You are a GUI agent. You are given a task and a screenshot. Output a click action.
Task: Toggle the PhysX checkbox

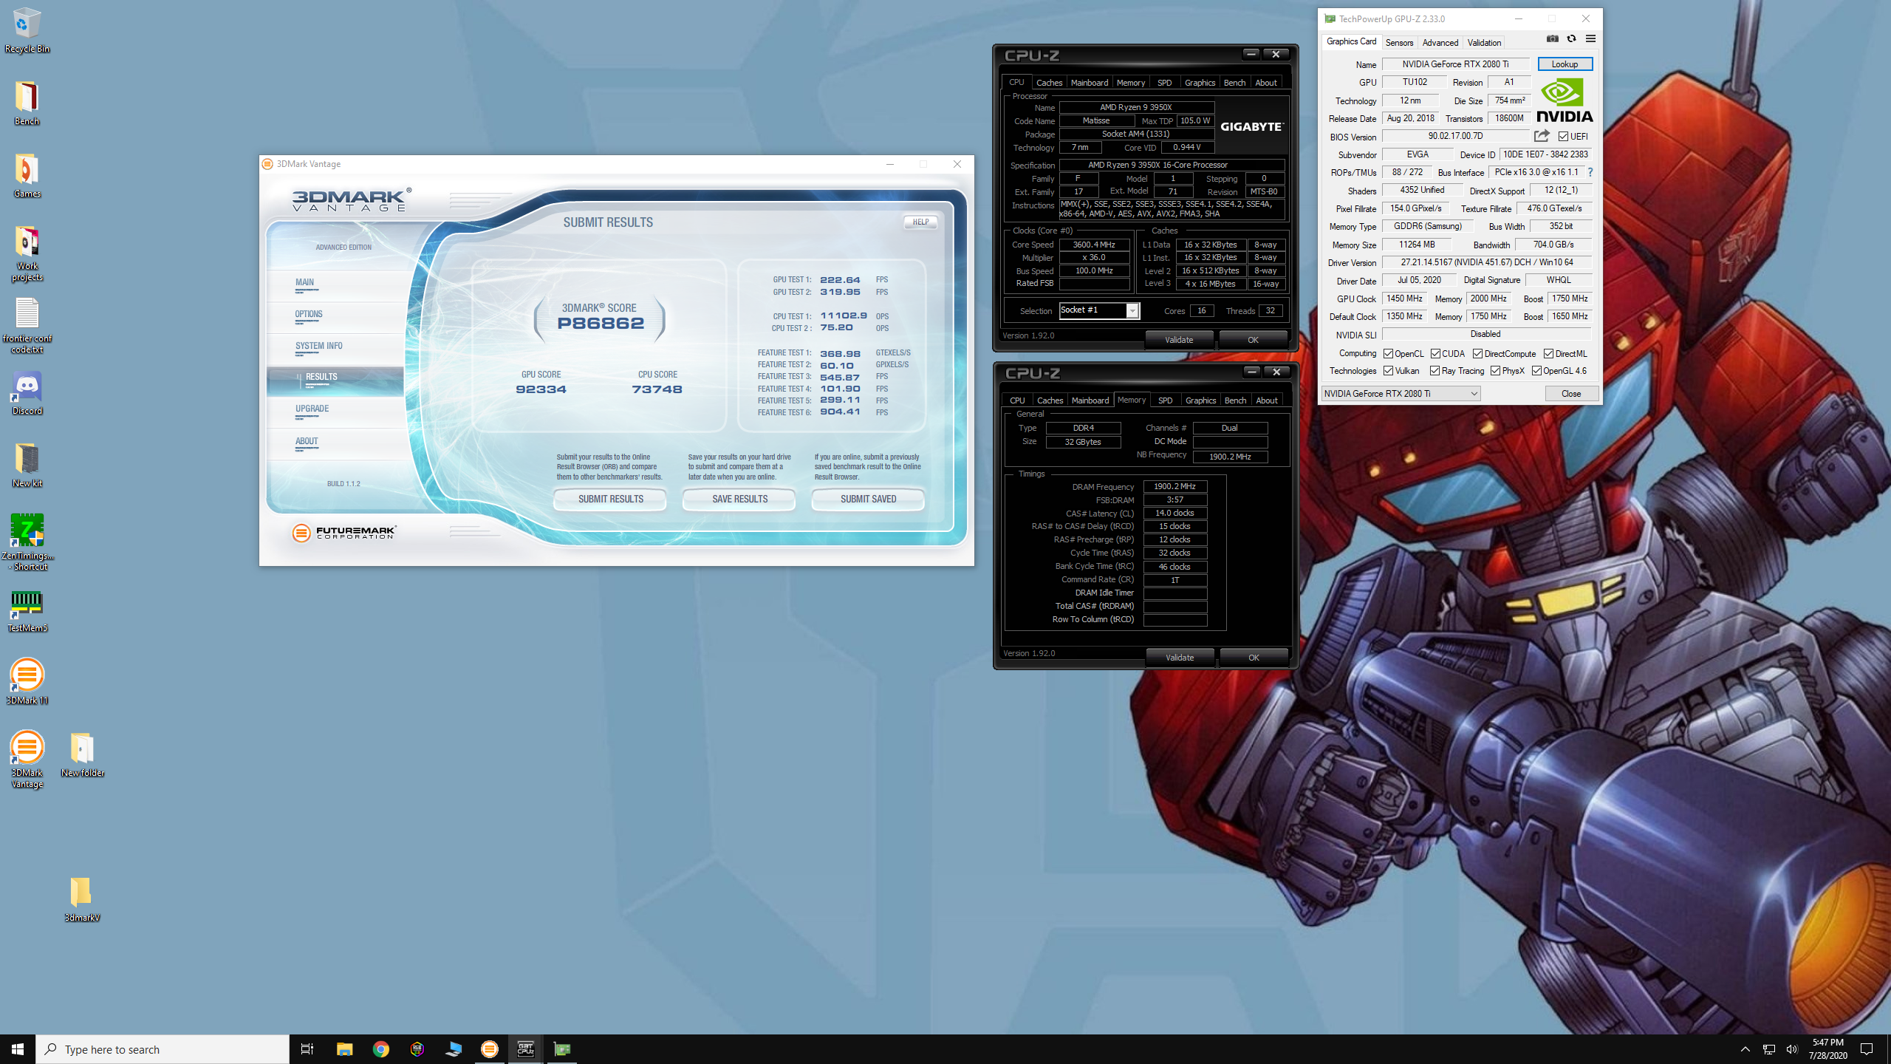(x=1495, y=371)
